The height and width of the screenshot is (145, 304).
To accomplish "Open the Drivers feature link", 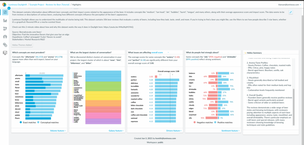I will pyautogui.click(x=173, y=130).
